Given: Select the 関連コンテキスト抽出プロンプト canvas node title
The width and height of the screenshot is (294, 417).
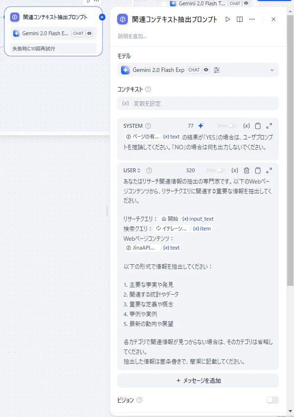Looking at the screenshot, I should click(x=55, y=17).
